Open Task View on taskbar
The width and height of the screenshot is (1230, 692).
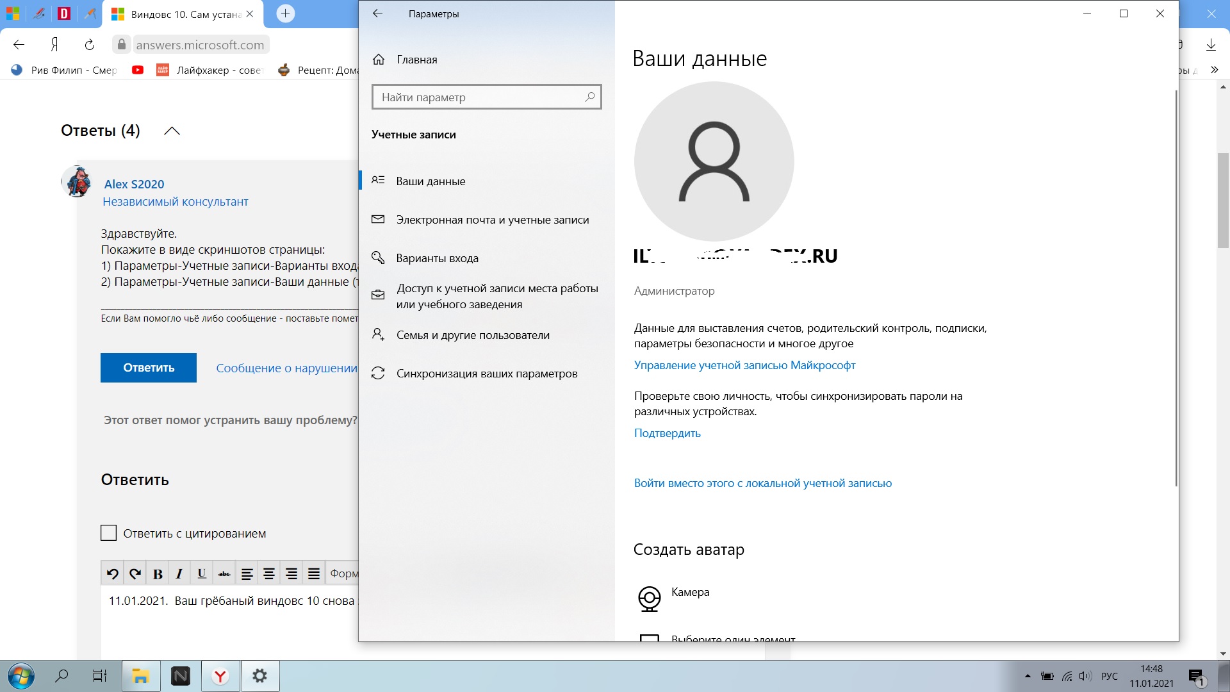(x=100, y=676)
